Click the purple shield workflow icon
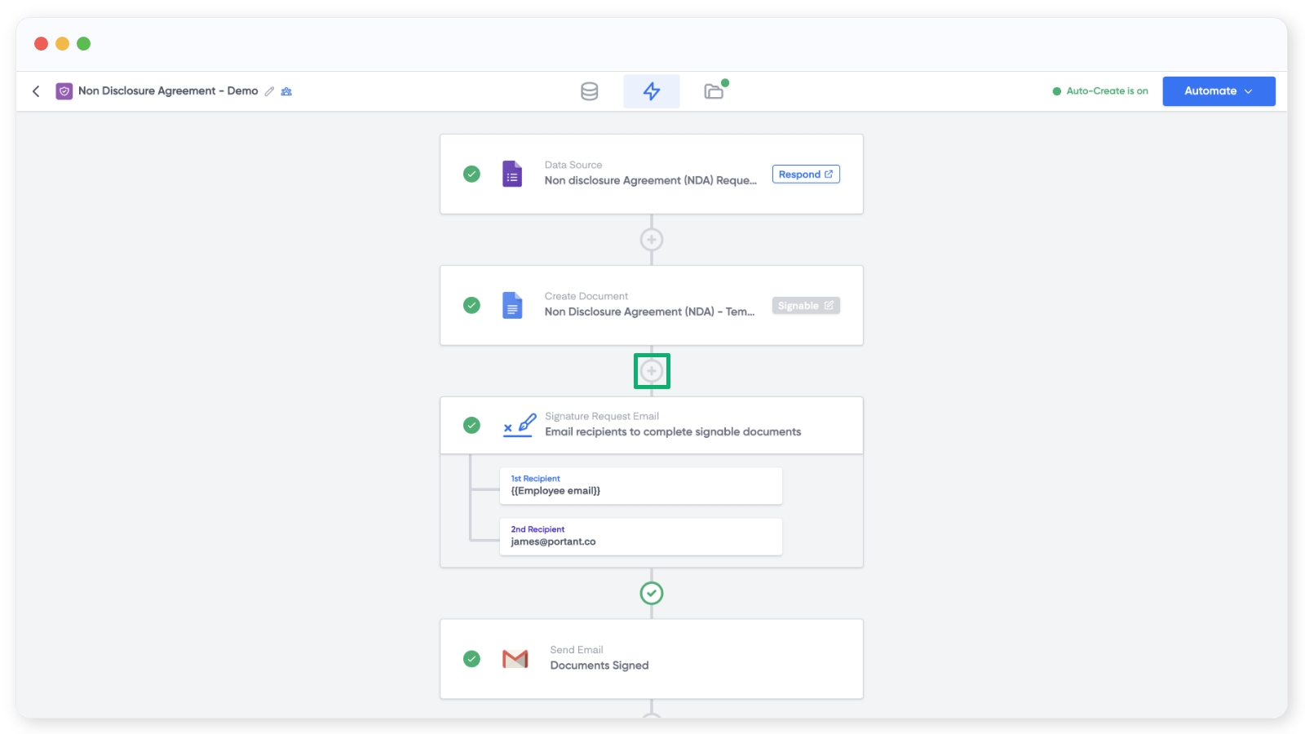This screenshot has width=1305, height=734. click(x=64, y=91)
